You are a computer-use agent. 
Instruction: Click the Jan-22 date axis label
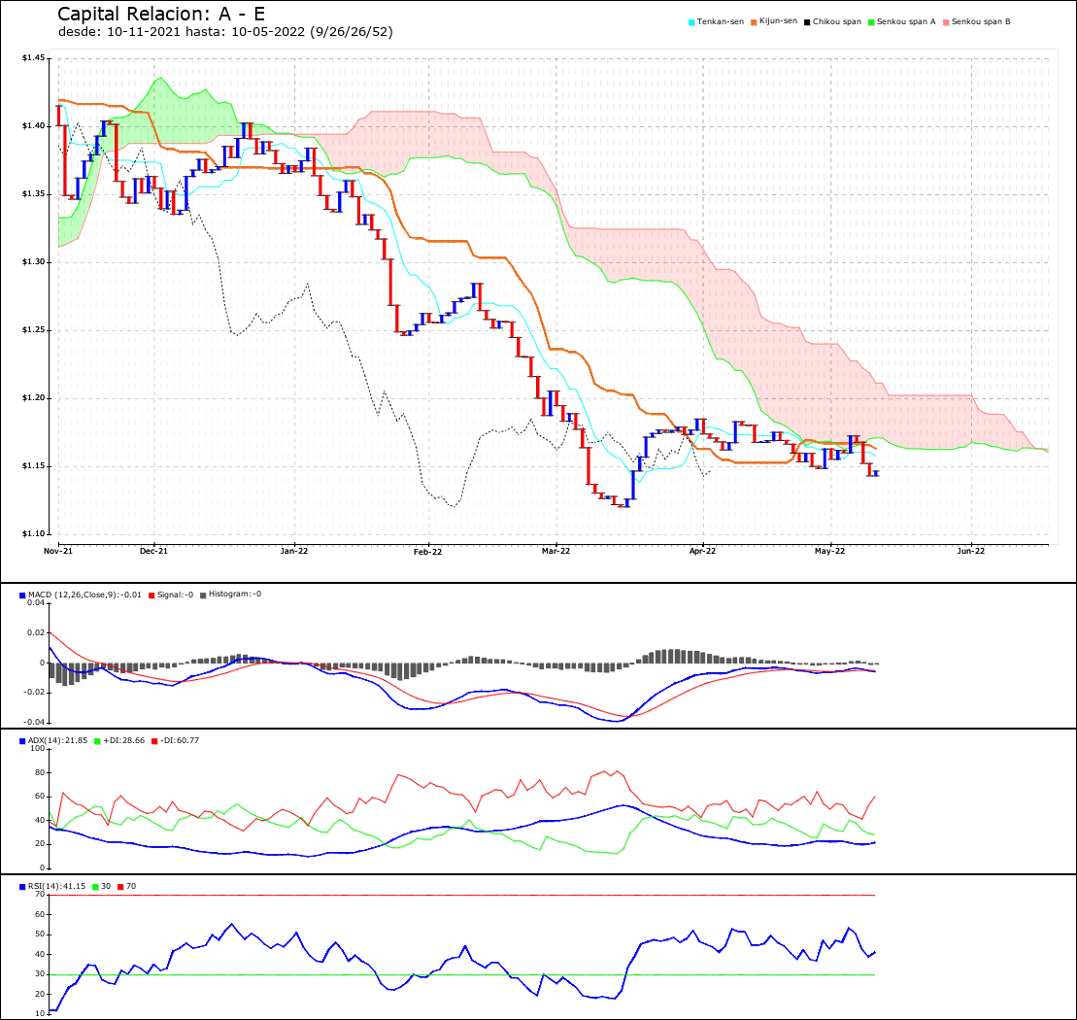294,551
